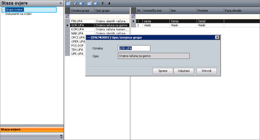Viewport: 260px width, 140px height.
Task: Click the Opis text field
Action: pos(154,56)
